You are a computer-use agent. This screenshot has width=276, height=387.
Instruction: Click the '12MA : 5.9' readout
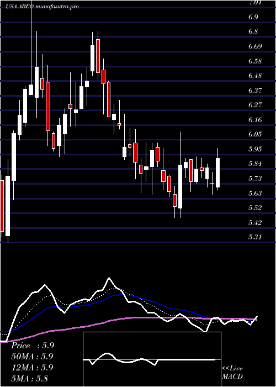(x=33, y=368)
